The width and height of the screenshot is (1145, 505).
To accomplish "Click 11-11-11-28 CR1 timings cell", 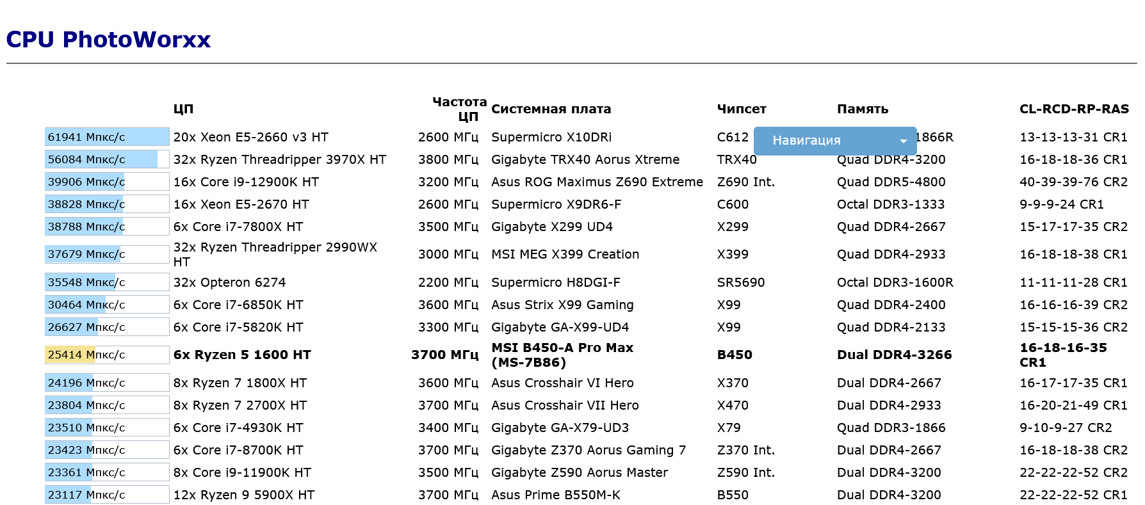I will [x=1074, y=282].
